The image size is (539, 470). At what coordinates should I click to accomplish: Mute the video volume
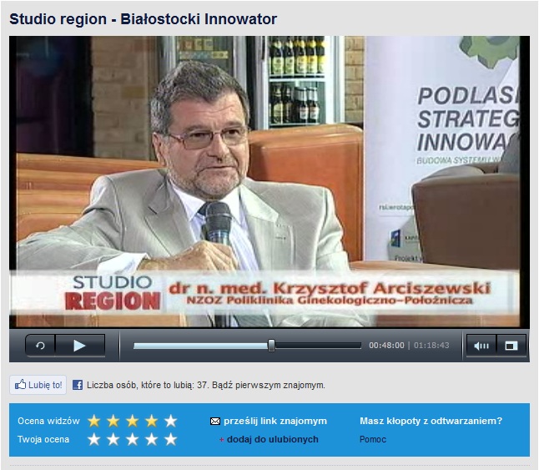481,346
